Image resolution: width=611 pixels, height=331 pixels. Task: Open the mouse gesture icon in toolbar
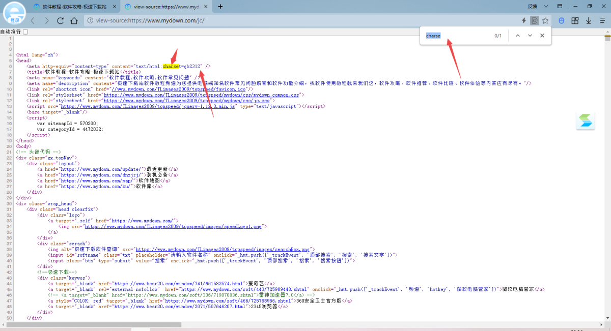562,21
